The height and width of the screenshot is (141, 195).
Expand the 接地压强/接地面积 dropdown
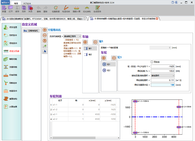coord(162,76)
